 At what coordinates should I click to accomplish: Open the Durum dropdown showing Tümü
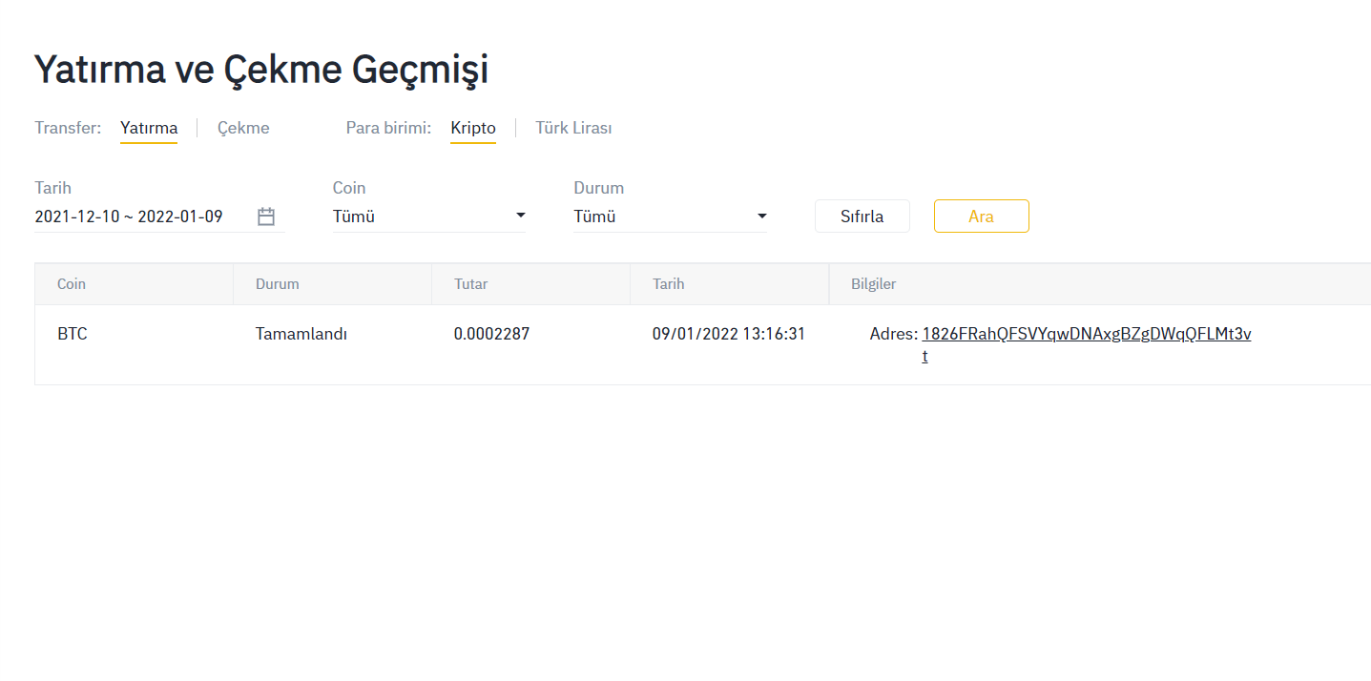tap(670, 217)
